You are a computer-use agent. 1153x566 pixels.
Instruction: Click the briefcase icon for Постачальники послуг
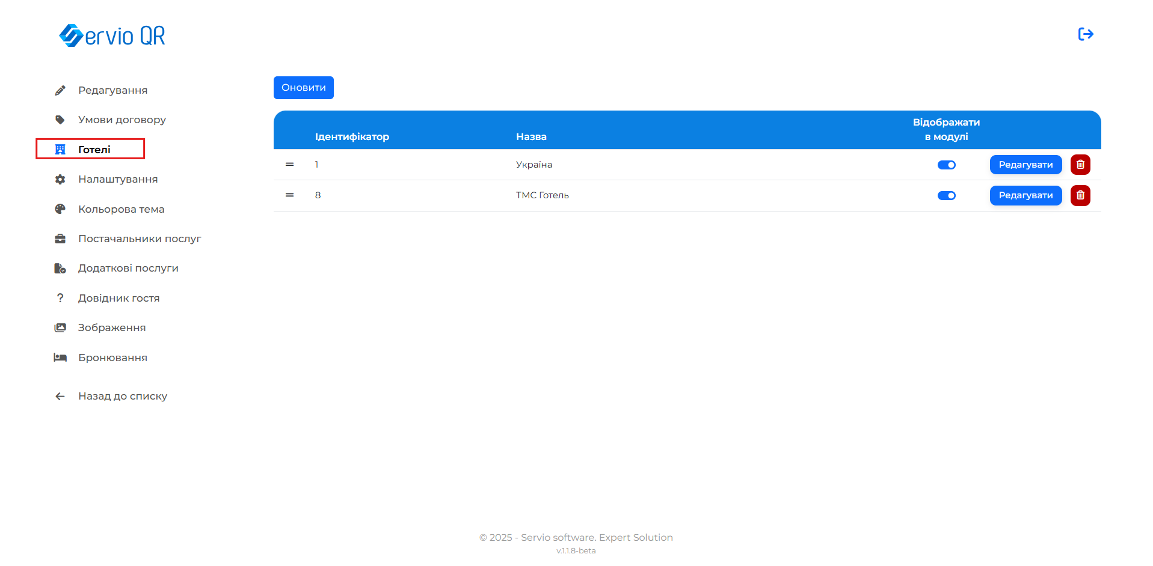60,239
